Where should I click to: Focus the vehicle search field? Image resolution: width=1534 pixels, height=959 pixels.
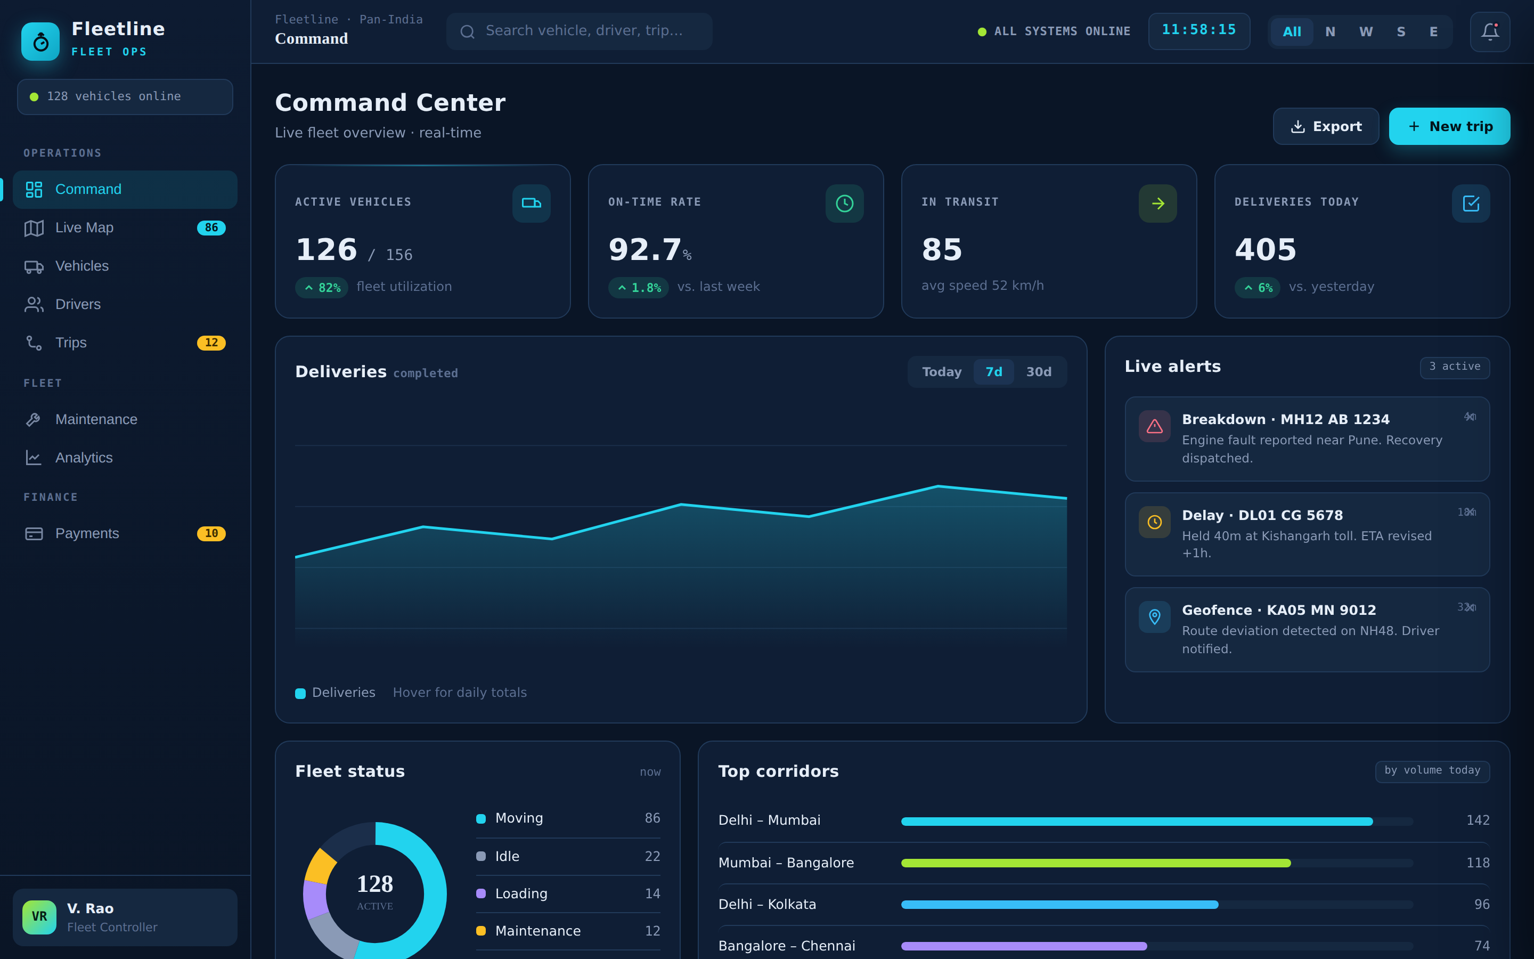[579, 31]
